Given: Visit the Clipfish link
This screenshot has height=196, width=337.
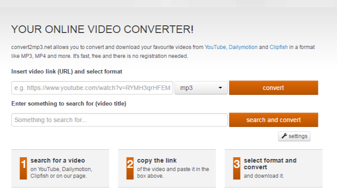Looking at the screenshot, I should point(279,47).
